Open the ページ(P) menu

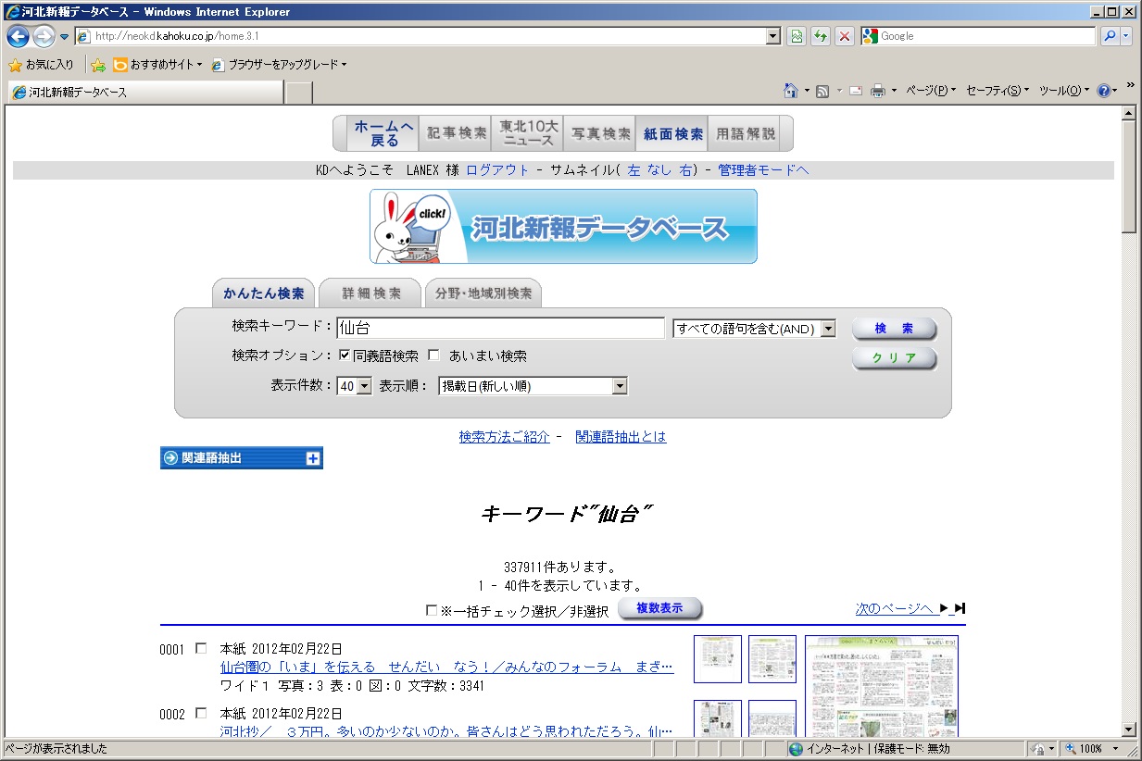coord(931,91)
